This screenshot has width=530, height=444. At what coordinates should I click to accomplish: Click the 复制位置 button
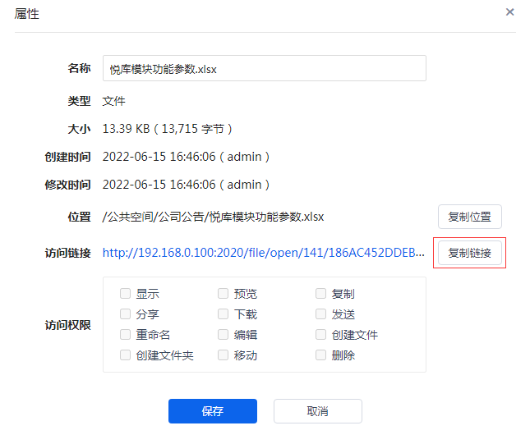pos(469,217)
